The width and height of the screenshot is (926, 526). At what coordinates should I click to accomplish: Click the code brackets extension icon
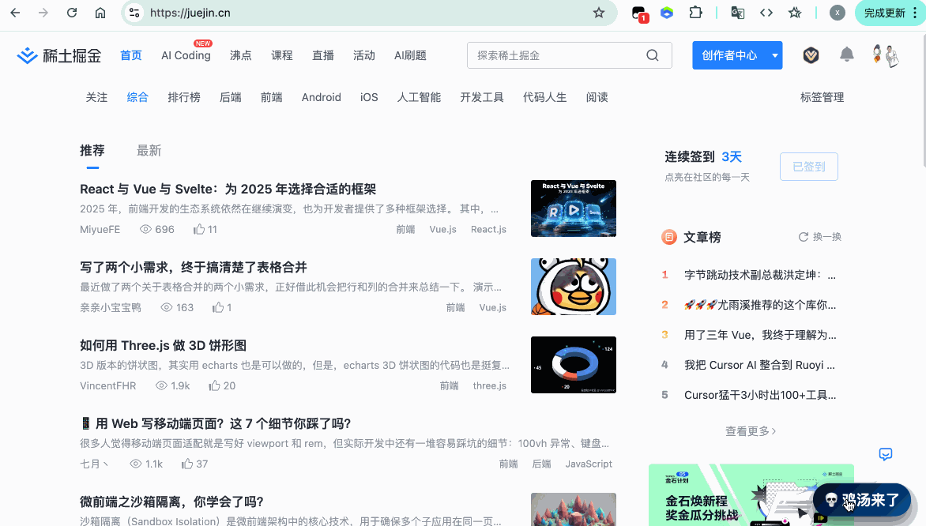(x=766, y=13)
